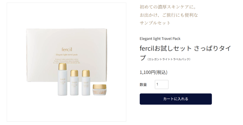Image resolution: width=243 pixels, height=125 pixels.
Task: Click the gold fercil logo on box
Action: point(67,49)
